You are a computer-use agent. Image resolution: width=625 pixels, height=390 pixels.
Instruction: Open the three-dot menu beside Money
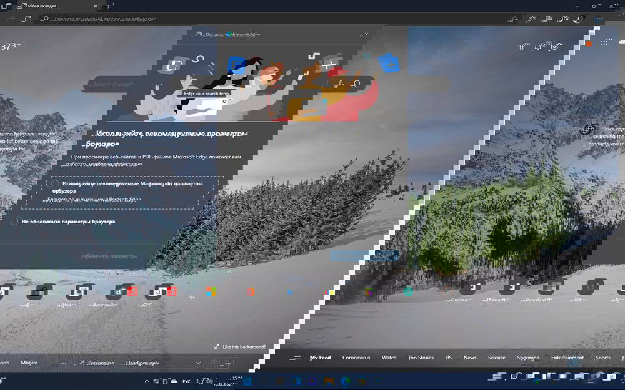click(63, 363)
